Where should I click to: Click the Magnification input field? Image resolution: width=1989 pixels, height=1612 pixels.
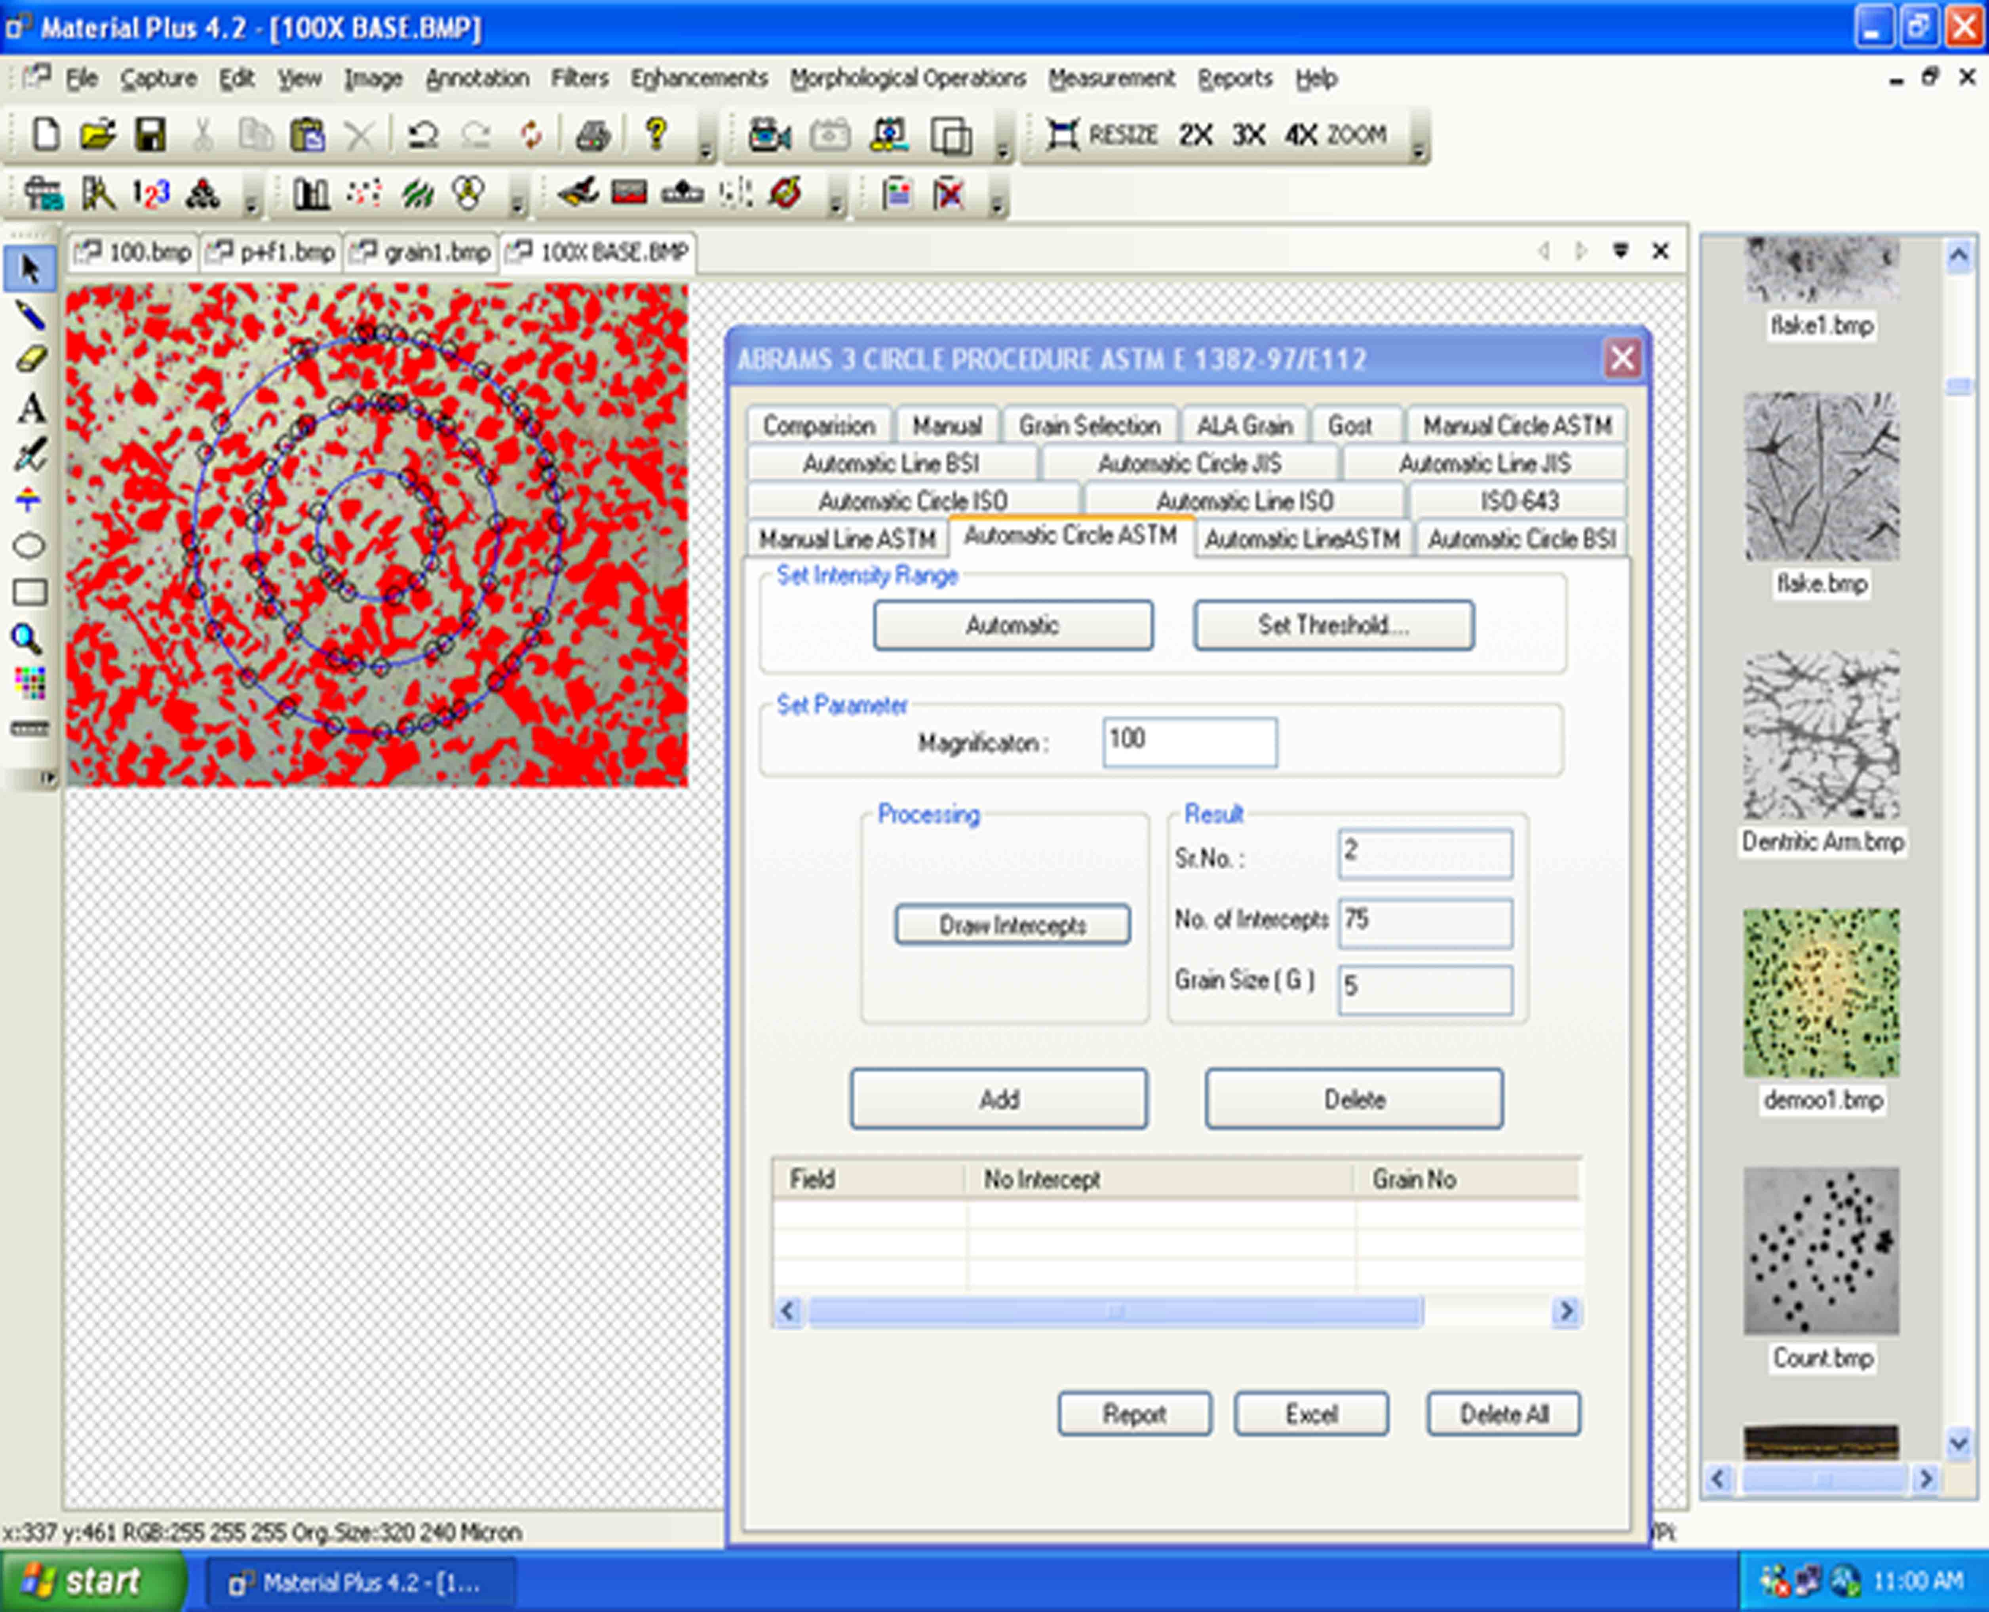1190,742
